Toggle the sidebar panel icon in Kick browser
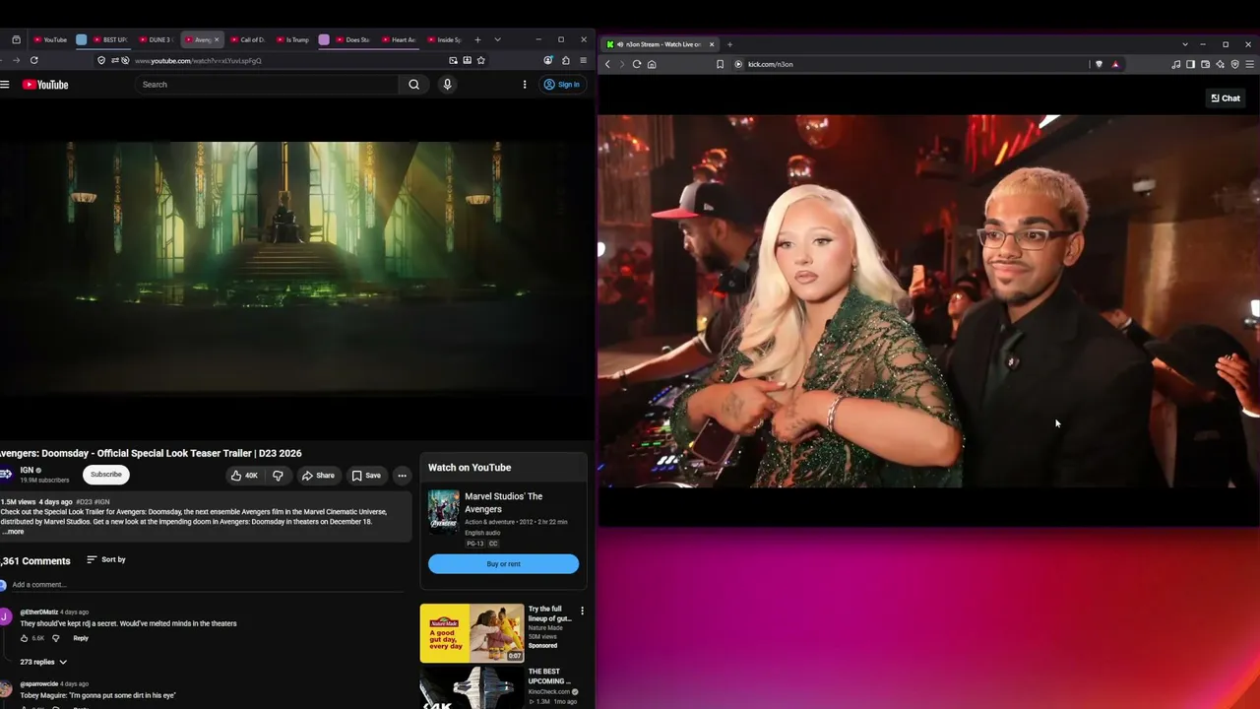Screen dimensions: 1260x709 coord(1190,64)
